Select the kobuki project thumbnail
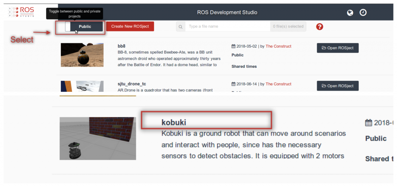 98,138
